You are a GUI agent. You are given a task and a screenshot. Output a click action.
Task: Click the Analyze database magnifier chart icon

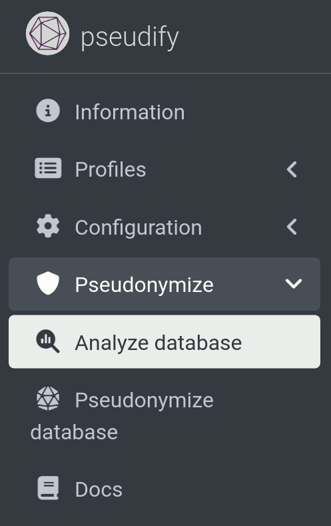click(x=48, y=341)
